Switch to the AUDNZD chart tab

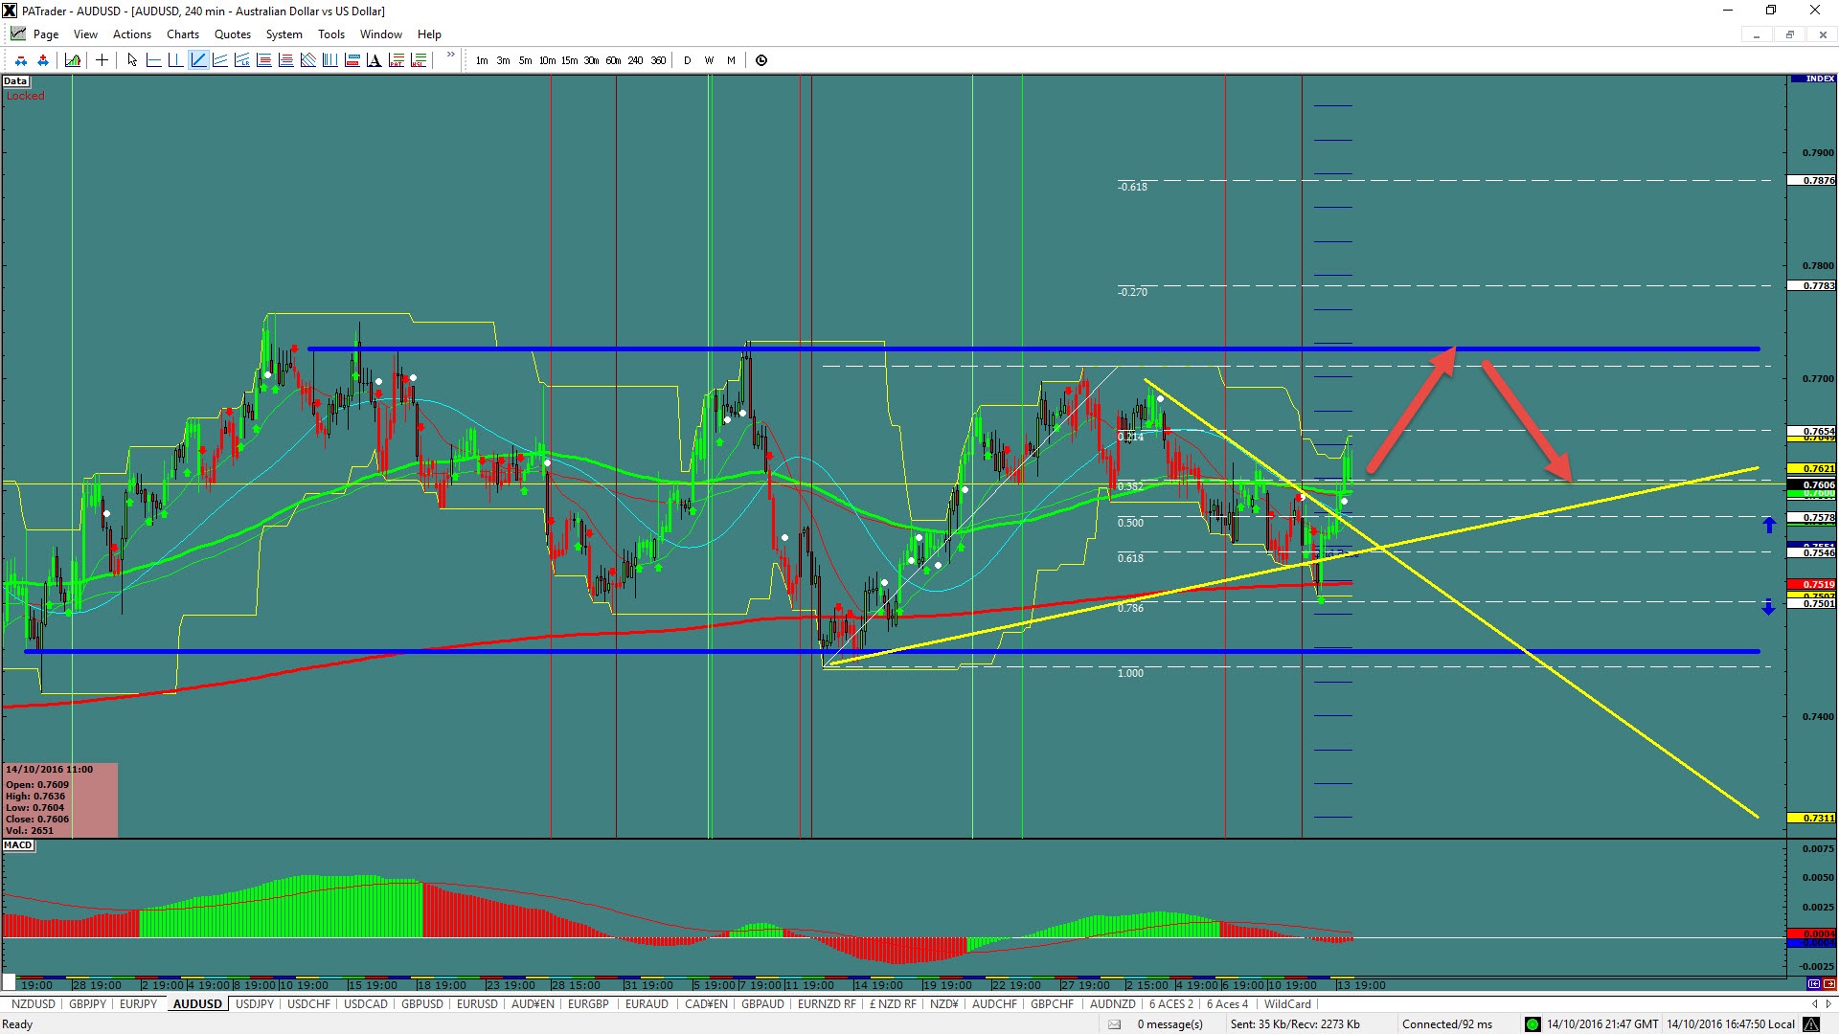[1112, 1004]
